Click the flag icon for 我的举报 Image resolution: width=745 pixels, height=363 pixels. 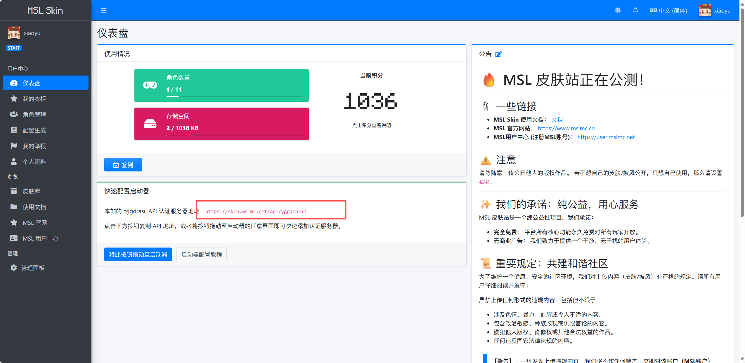(14, 146)
